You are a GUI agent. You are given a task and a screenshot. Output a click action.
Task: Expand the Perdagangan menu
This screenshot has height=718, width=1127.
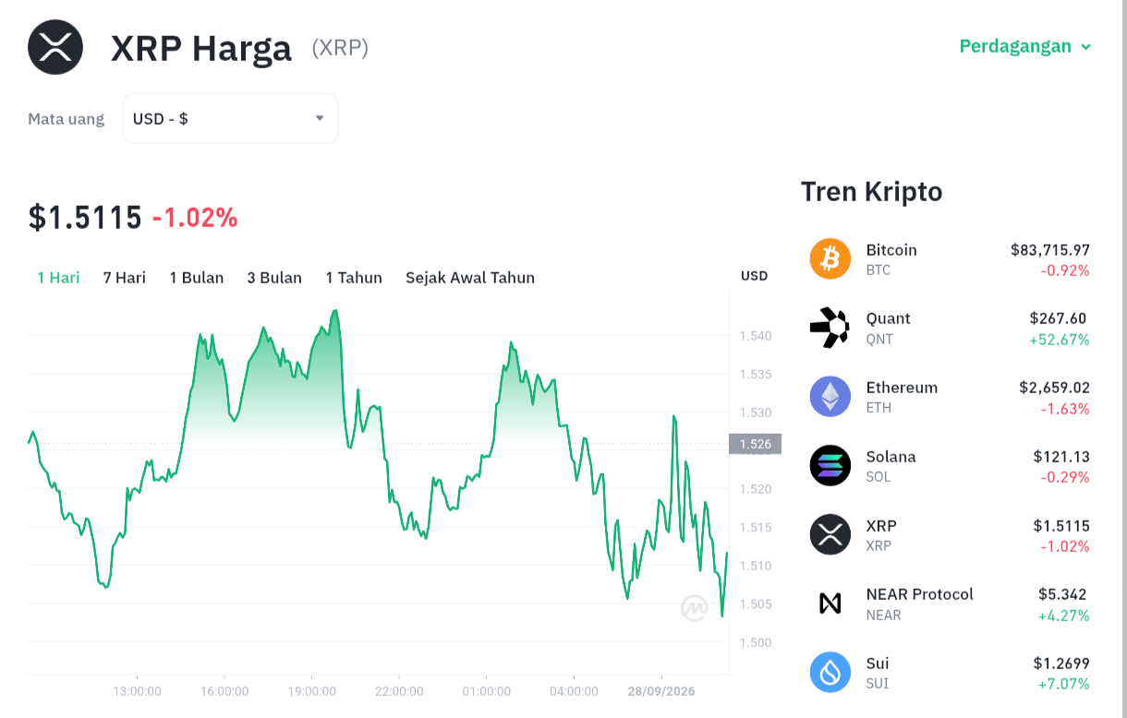(x=1025, y=46)
